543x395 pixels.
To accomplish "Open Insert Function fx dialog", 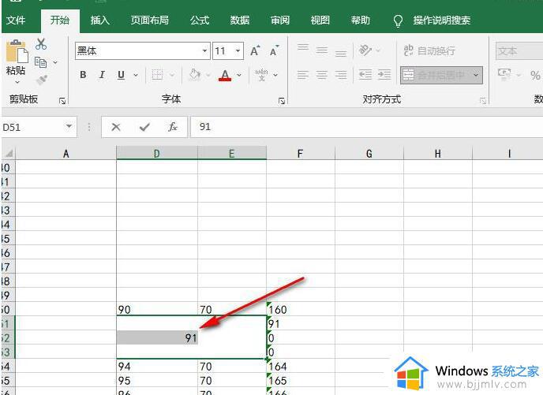I will pyautogui.click(x=173, y=127).
